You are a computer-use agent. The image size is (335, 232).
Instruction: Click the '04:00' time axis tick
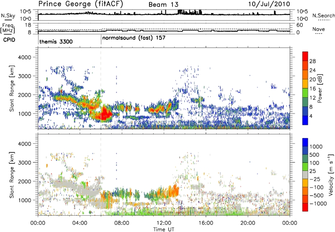click(x=80, y=223)
